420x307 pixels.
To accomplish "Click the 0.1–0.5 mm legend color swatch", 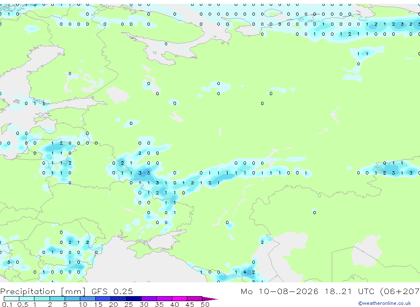I will point(11,299).
